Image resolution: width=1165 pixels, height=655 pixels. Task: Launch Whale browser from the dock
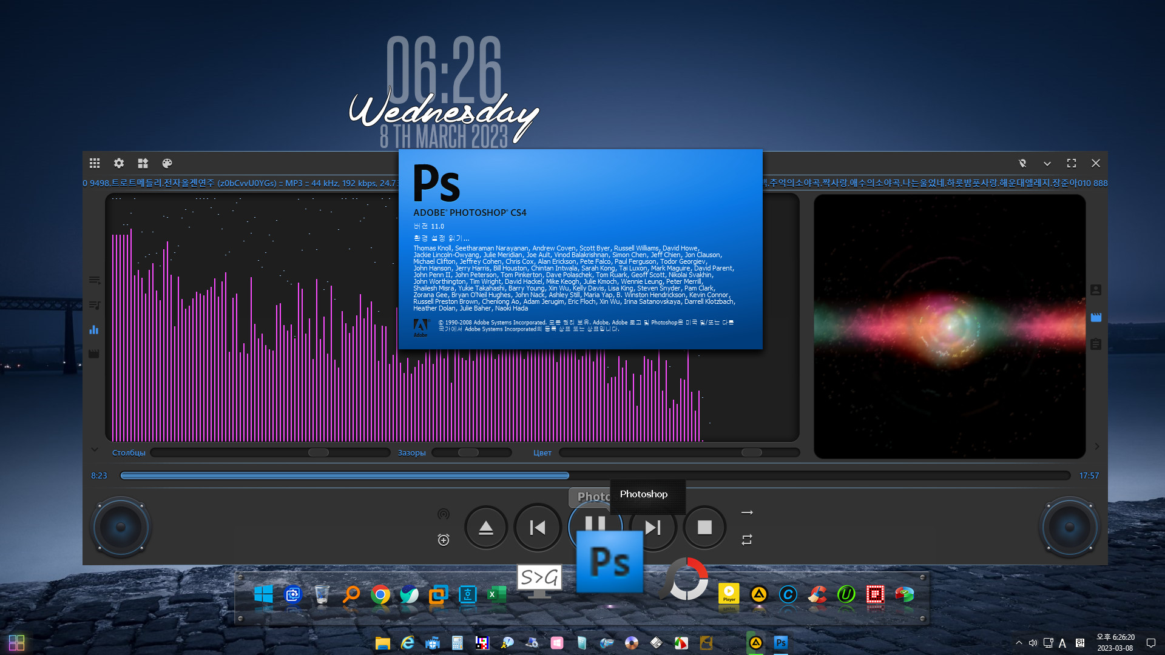410,594
